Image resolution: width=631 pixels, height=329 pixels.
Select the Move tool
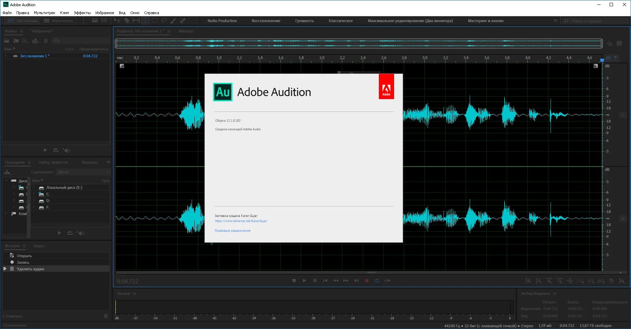(x=117, y=20)
